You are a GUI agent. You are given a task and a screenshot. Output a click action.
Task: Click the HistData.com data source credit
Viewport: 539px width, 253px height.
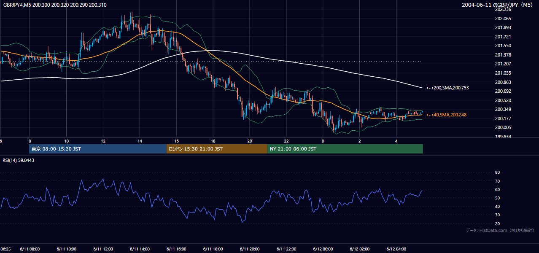[500, 230]
